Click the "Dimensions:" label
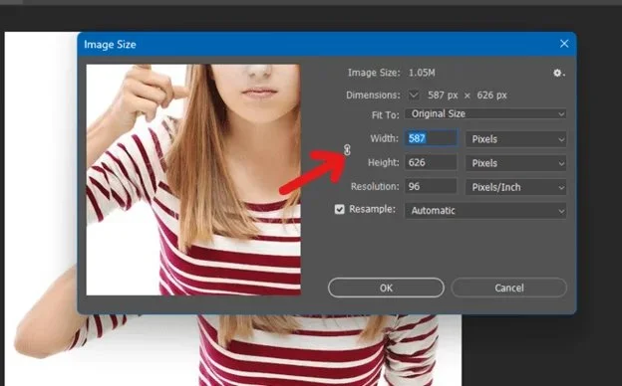The width and height of the screenshot is (622, 386). [373, 96]
